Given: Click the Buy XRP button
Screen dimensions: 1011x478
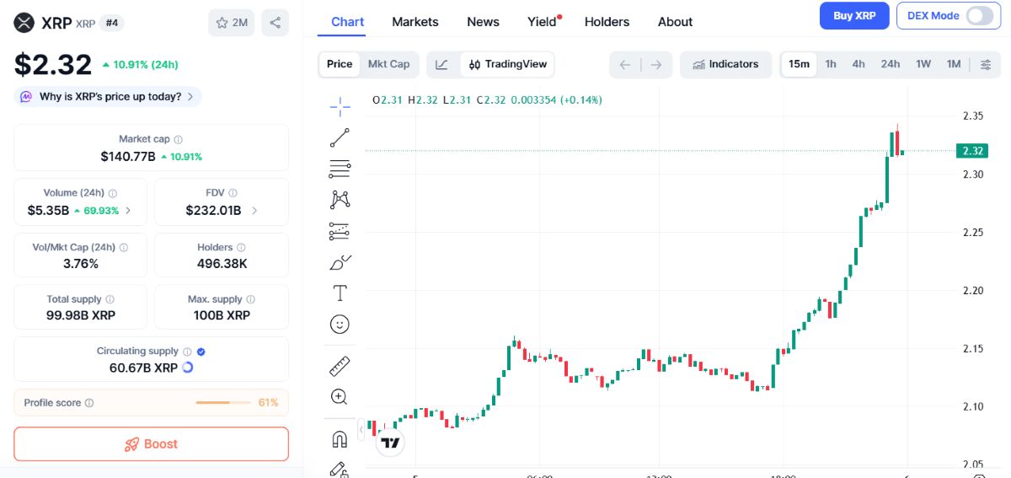Looking at the screenshot, I should coord(854,16).
